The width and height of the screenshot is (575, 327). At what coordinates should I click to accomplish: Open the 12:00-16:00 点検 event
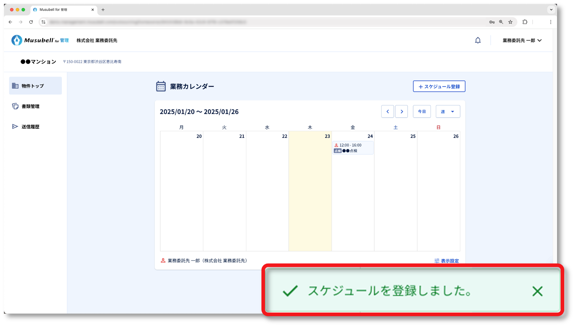(x=352, y=148)
